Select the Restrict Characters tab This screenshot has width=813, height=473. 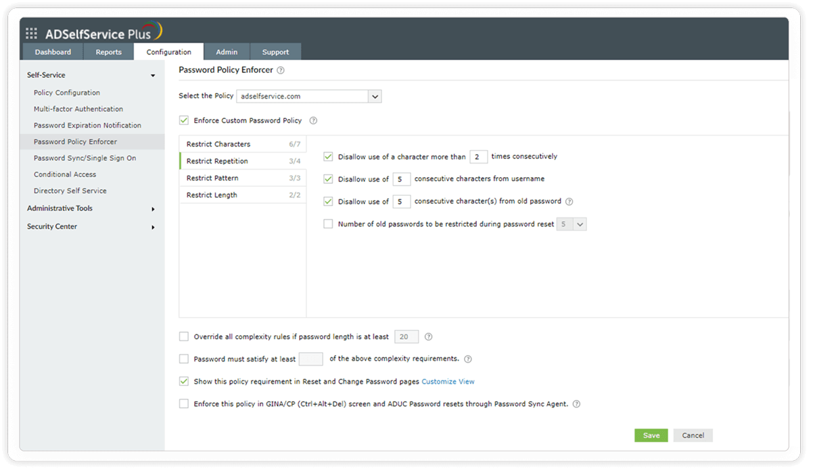[243, 144]
